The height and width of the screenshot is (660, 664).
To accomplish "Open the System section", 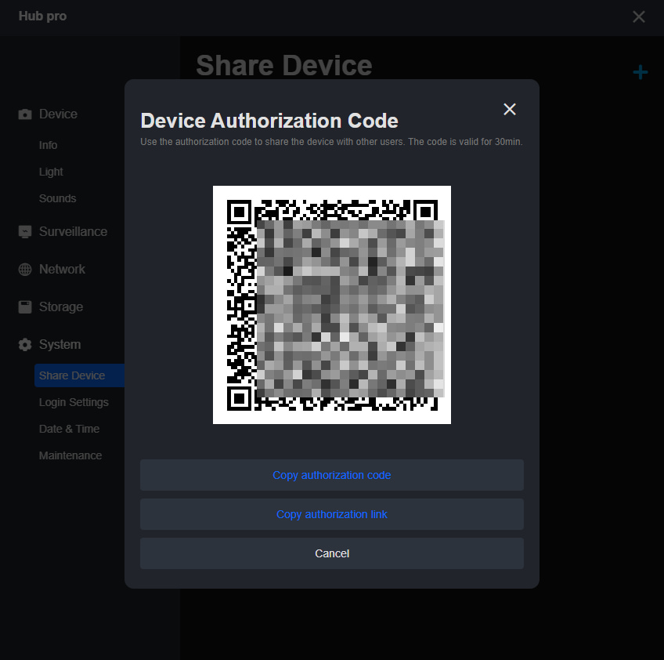I will (60, 345).
